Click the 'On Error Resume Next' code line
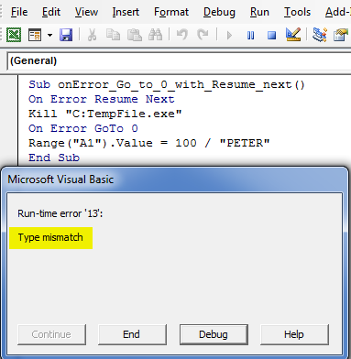This screenshot has height=359, width=351. coord(102,99)
